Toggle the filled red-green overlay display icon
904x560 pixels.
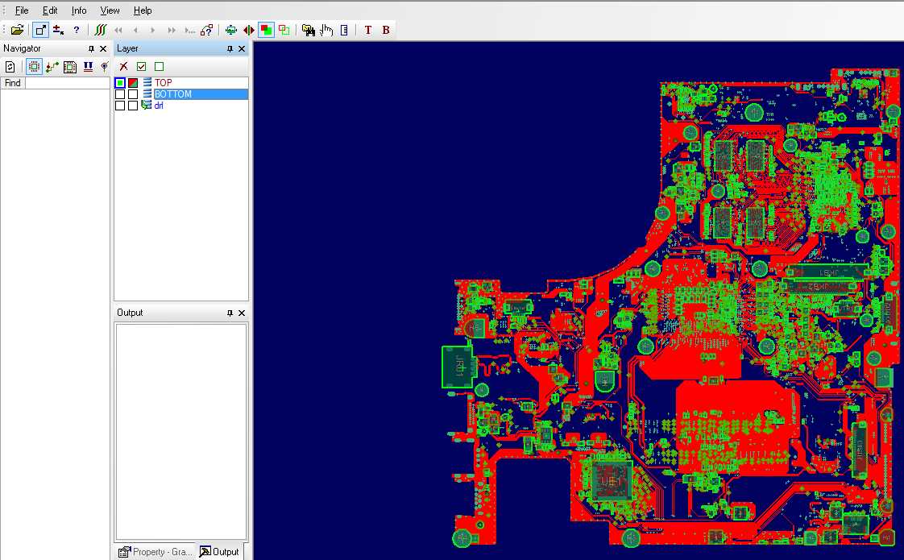[267, 30]
